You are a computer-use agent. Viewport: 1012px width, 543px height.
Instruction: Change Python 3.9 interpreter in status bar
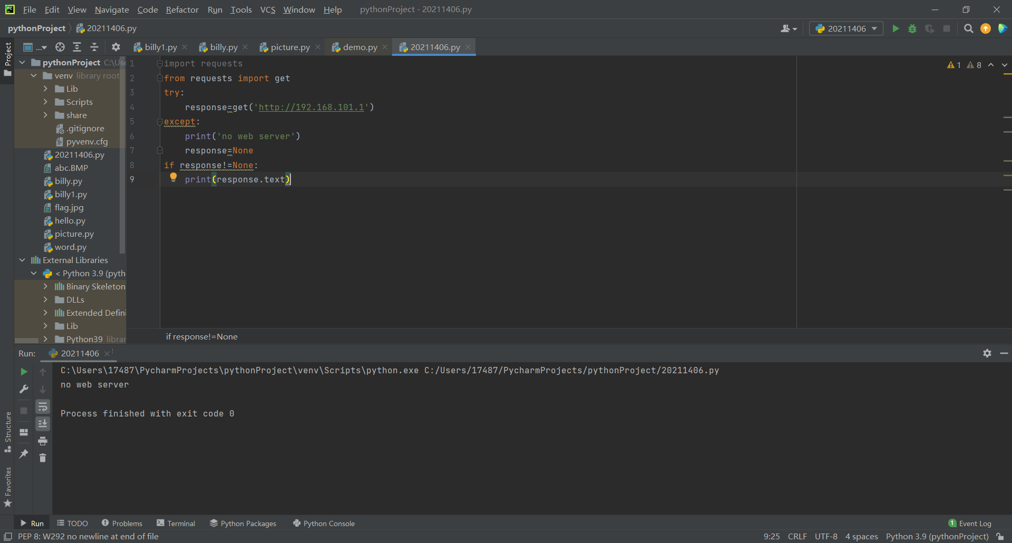[937, 536]
